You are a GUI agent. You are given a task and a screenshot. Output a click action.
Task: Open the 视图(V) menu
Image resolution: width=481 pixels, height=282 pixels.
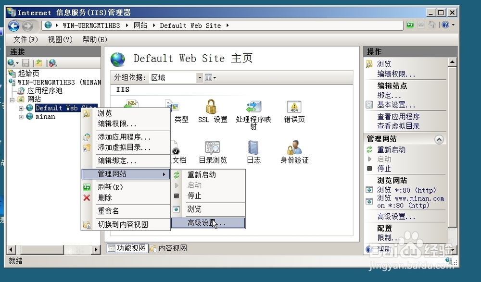pos(60,39)
